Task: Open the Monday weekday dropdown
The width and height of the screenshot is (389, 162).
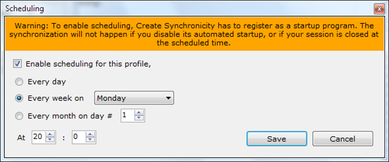Action: point(134,98)
